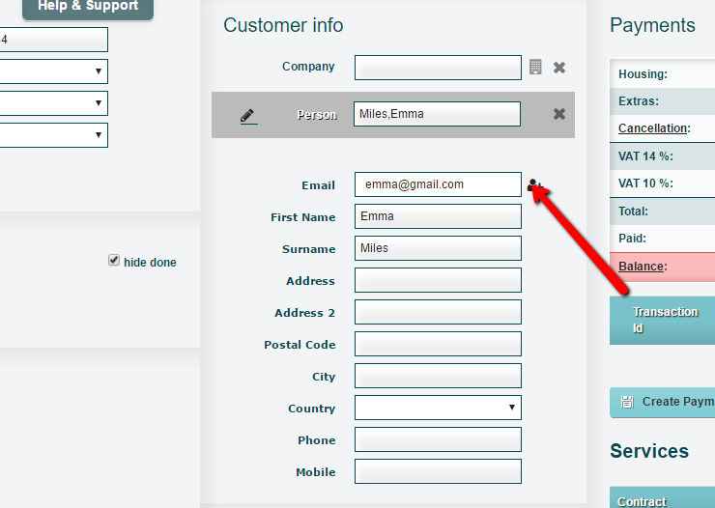Click the City input field
The image size is (715, 508).
(438, 376)
